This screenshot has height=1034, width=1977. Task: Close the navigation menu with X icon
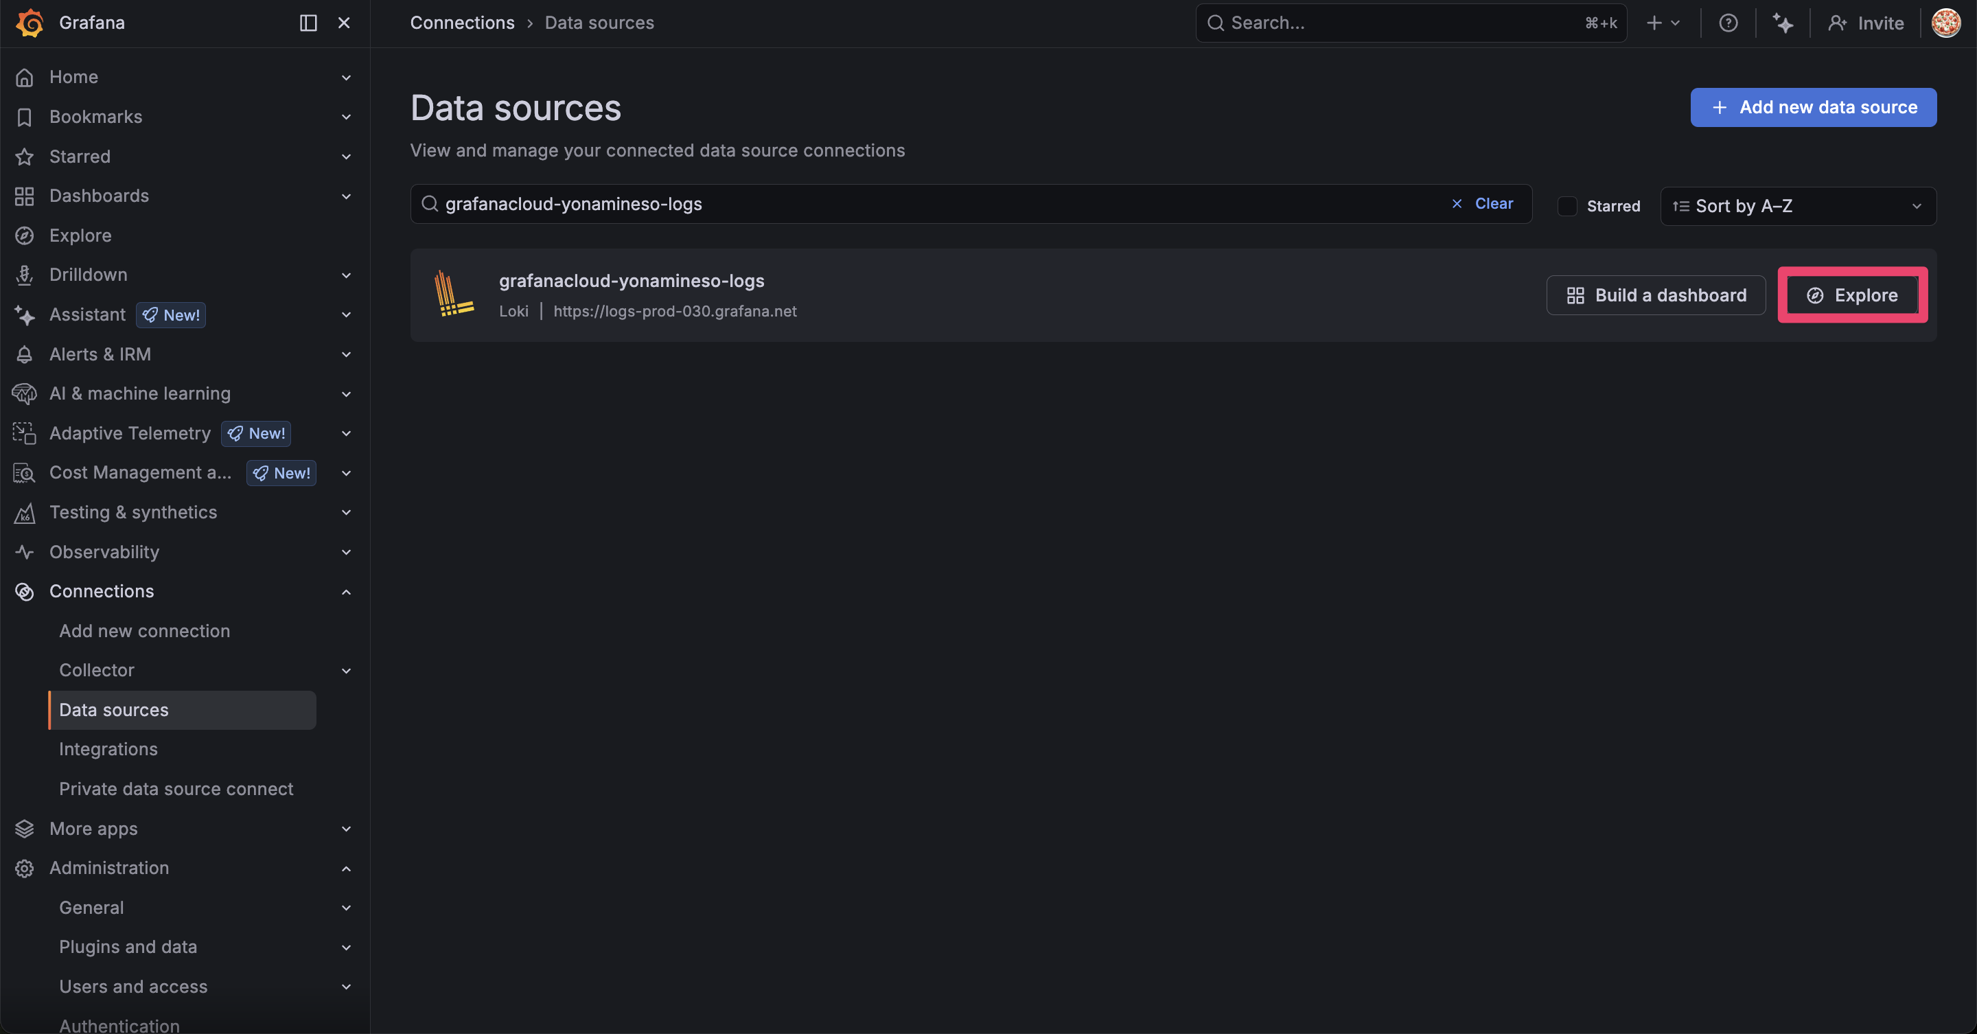click(344, 23)
